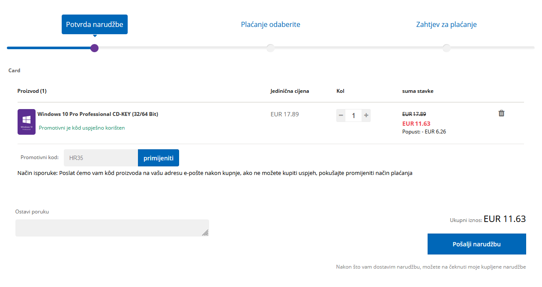Image resolution: width=542 pixels, height=287 pixels.
Task: Click the 'Popust: - EUR 6.26' discount text
Action: click(x=424, y=132)
